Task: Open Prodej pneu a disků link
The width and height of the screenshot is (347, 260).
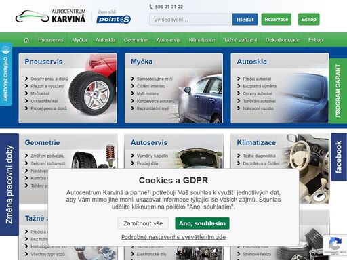Action: pyautogui.click(x=49, y=108)
